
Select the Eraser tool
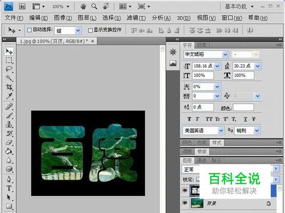tap(9, 142)
